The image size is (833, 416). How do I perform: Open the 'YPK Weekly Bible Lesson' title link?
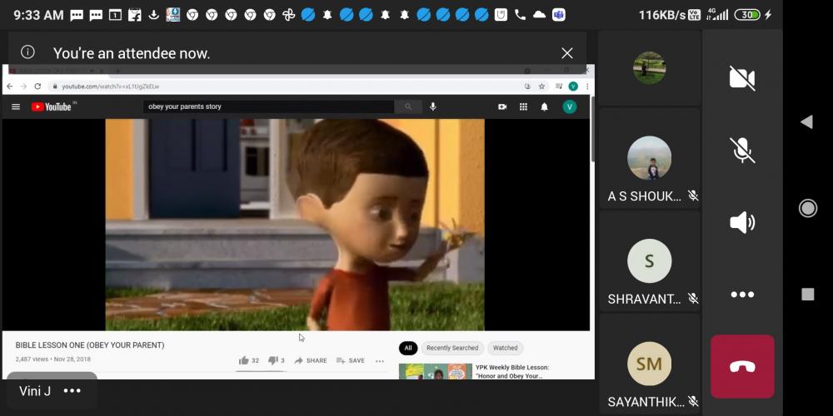pos(512,371)
